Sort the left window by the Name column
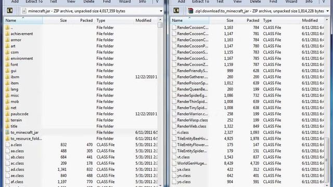 coord(23,20)
